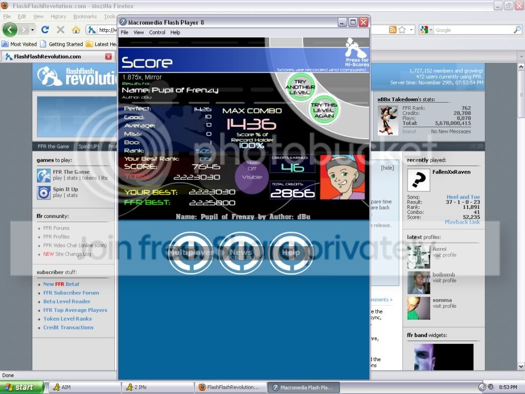Open the Heel and Toe song link
This screenshot has width=525, height=394.
coord(463,197)
